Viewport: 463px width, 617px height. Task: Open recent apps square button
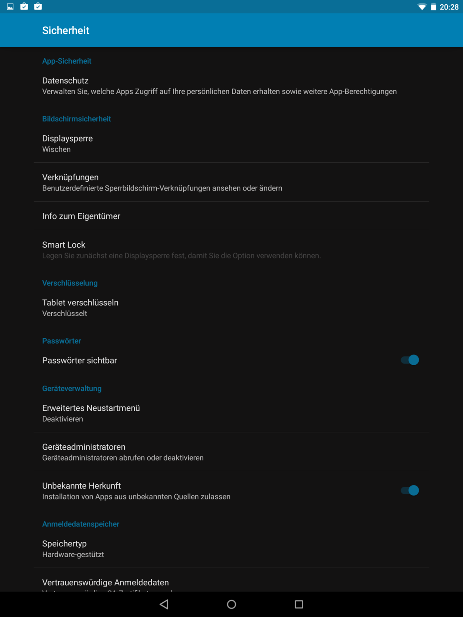[x=299, y=604]
